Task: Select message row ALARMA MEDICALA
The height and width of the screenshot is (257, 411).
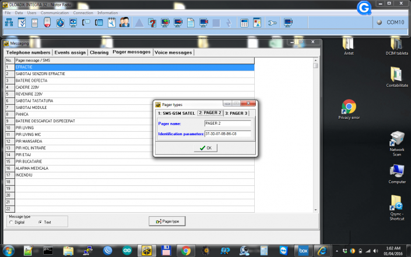Action: tap(135, 168)
